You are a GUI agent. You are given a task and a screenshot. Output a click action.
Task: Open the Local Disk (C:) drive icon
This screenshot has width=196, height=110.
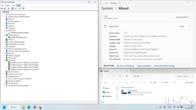pos(124,92)
